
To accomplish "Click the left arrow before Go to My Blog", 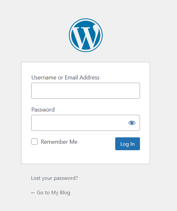I will (x=33, y=193).
